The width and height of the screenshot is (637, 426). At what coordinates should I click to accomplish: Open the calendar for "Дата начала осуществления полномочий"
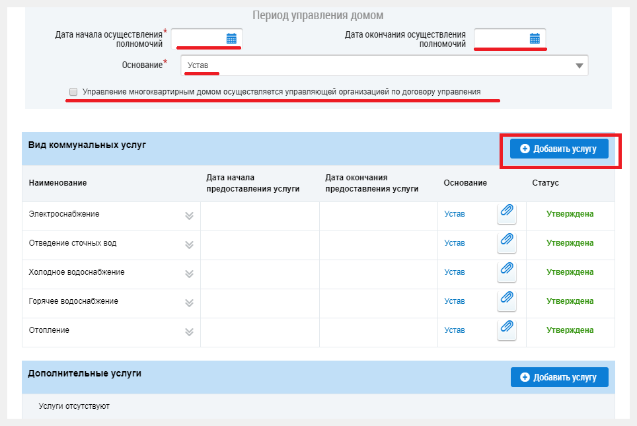tap(231, 38)
